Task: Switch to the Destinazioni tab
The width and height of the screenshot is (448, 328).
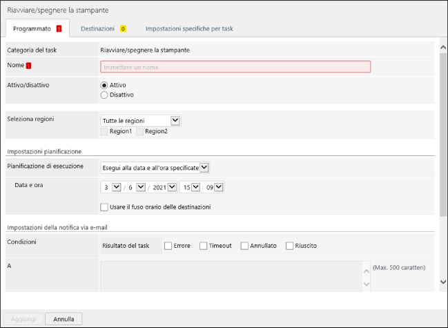Action: [97, 29]
